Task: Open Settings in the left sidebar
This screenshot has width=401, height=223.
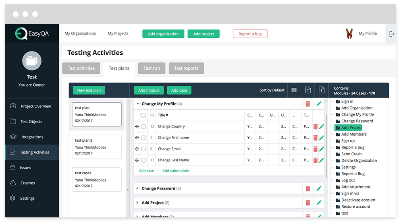Action: (32, 198)
